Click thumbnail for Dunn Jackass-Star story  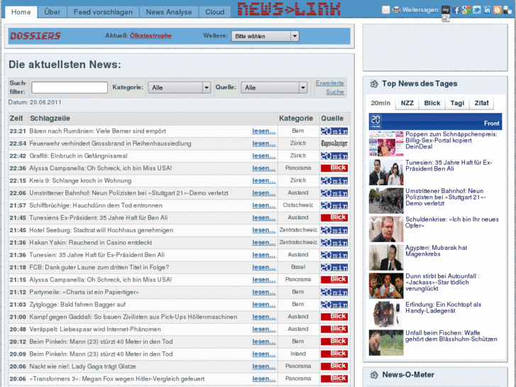click(x=386, y=286)
